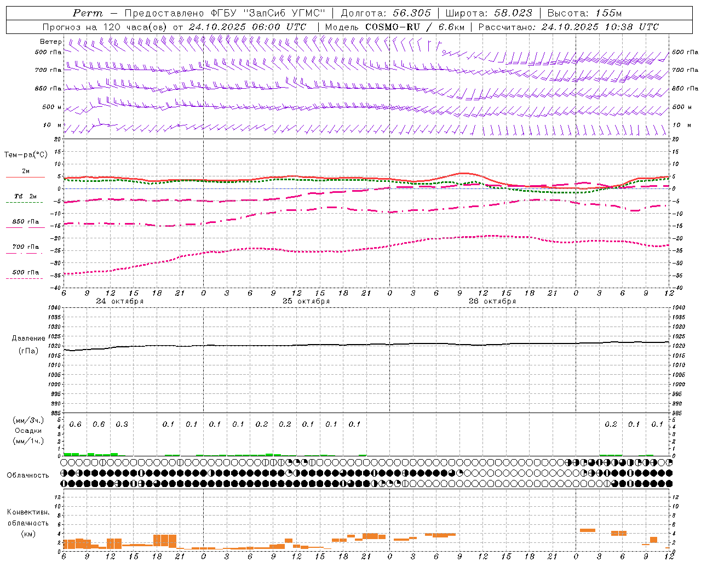Click the "Облачность" cloud cover label

click(x=28, y=476)
